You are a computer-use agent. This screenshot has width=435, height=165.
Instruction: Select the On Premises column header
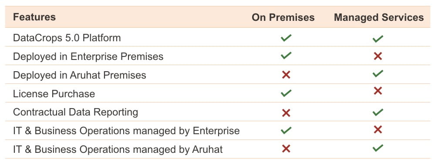(x=283, y=17)
